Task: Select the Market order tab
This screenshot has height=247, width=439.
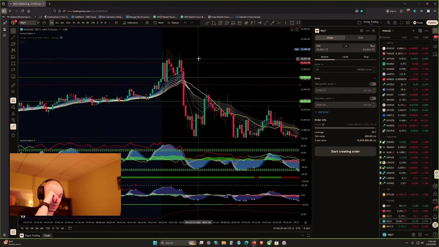Action: coord(324,57)
